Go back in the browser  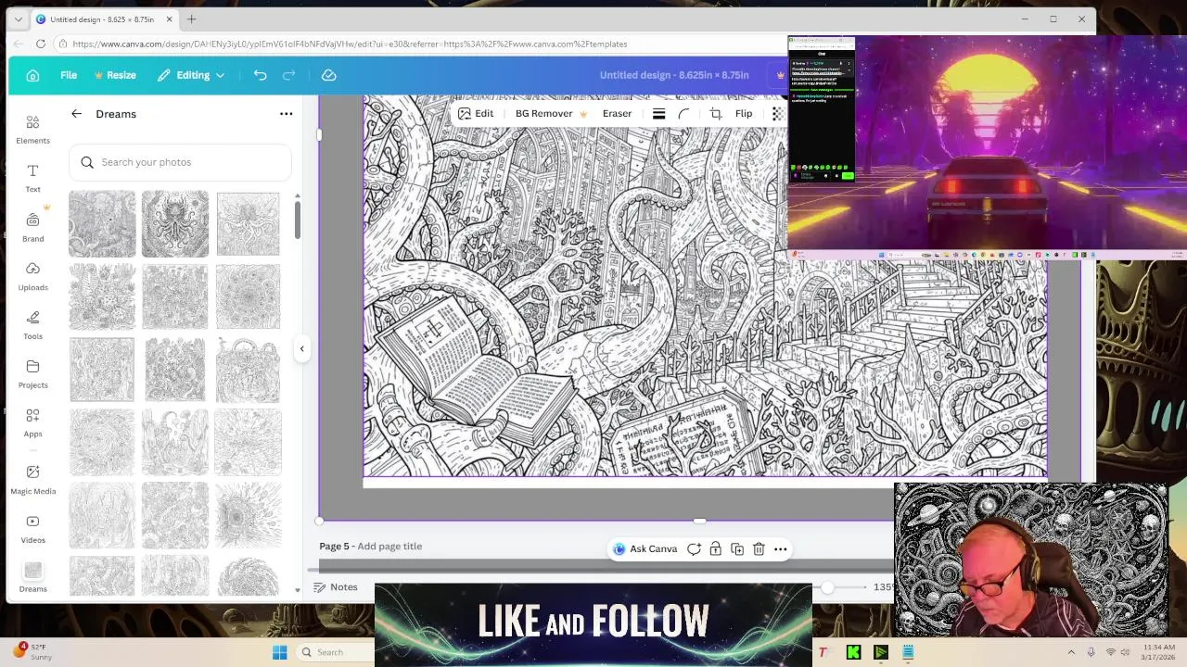coord(18,44)
